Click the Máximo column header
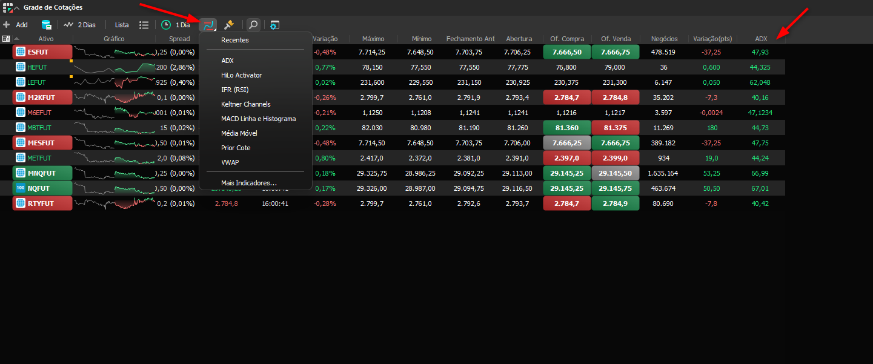 (x=373, y=39)
